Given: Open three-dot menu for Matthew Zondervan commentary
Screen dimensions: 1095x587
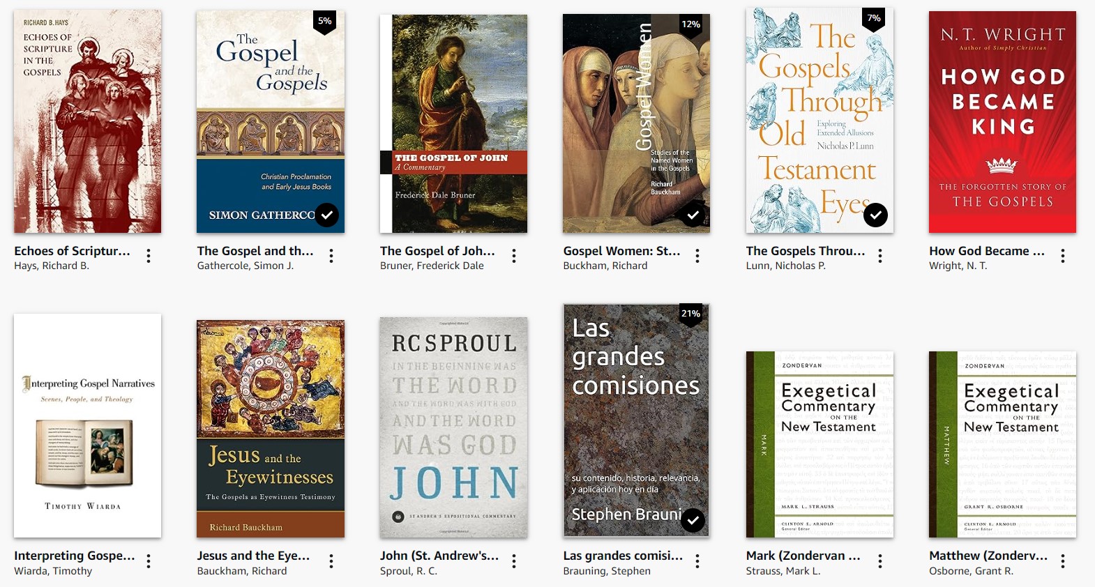Looking at the screenshot, I should pyautogui.click(x=1063, y=561).
